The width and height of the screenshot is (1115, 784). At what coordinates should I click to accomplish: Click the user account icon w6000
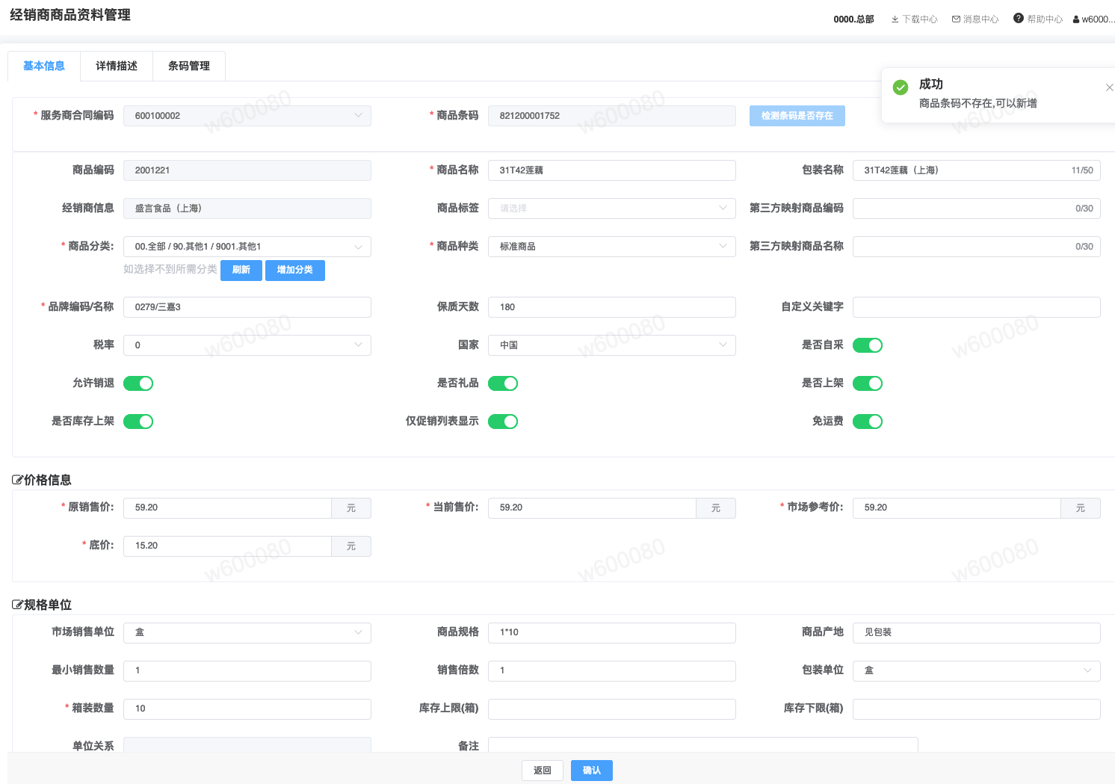point(1076,19)
